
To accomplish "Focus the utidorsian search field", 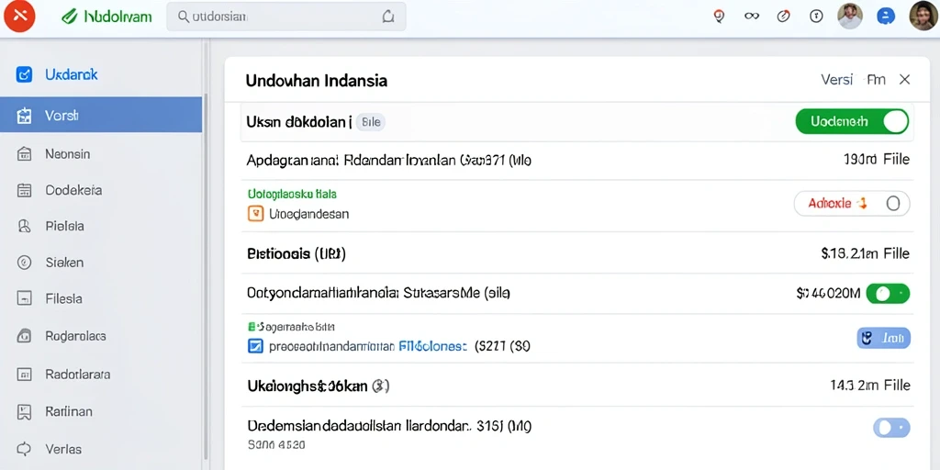I will point(286,17).
